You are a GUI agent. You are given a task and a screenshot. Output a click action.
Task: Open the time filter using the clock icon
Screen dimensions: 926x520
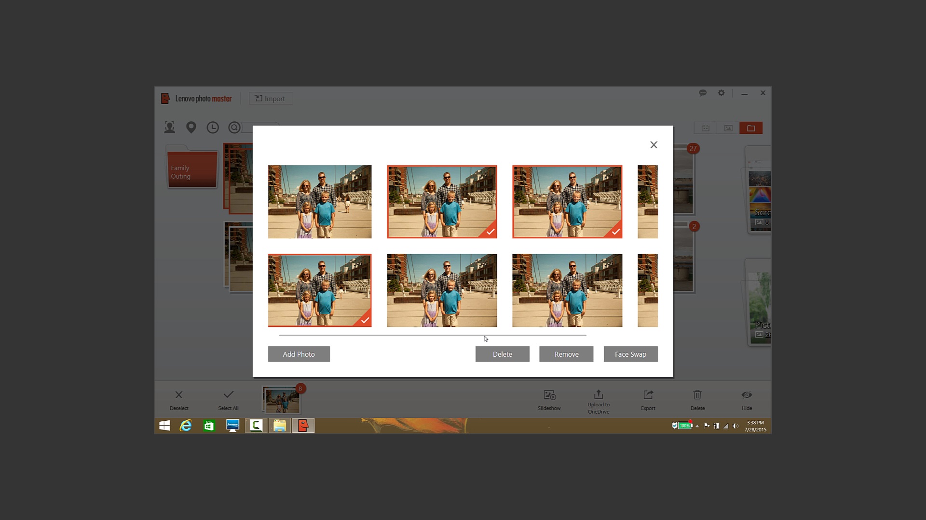click(x=213, y=127)
